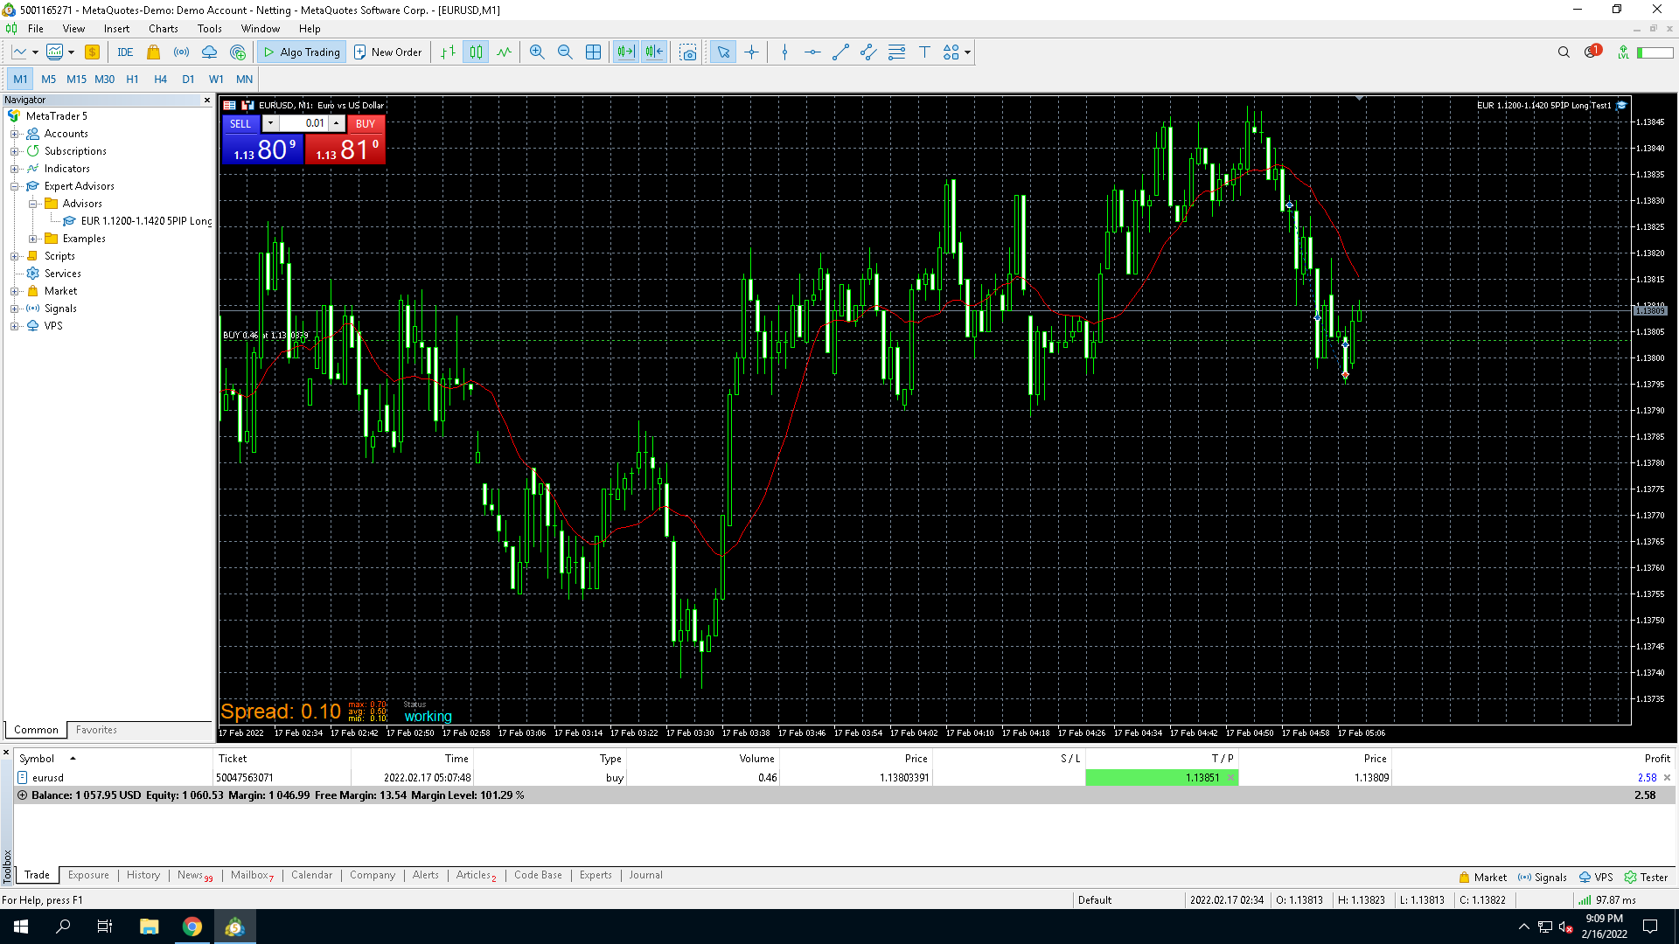This screenshot has height=944, width=1679.
Task: Take a chart screenshot with camera icon
Action: (688, 52)
